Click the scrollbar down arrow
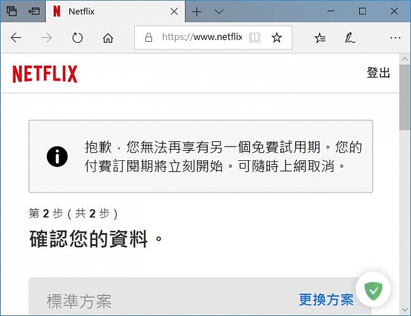Screen dimensions: 411x316 coord(405,310)
